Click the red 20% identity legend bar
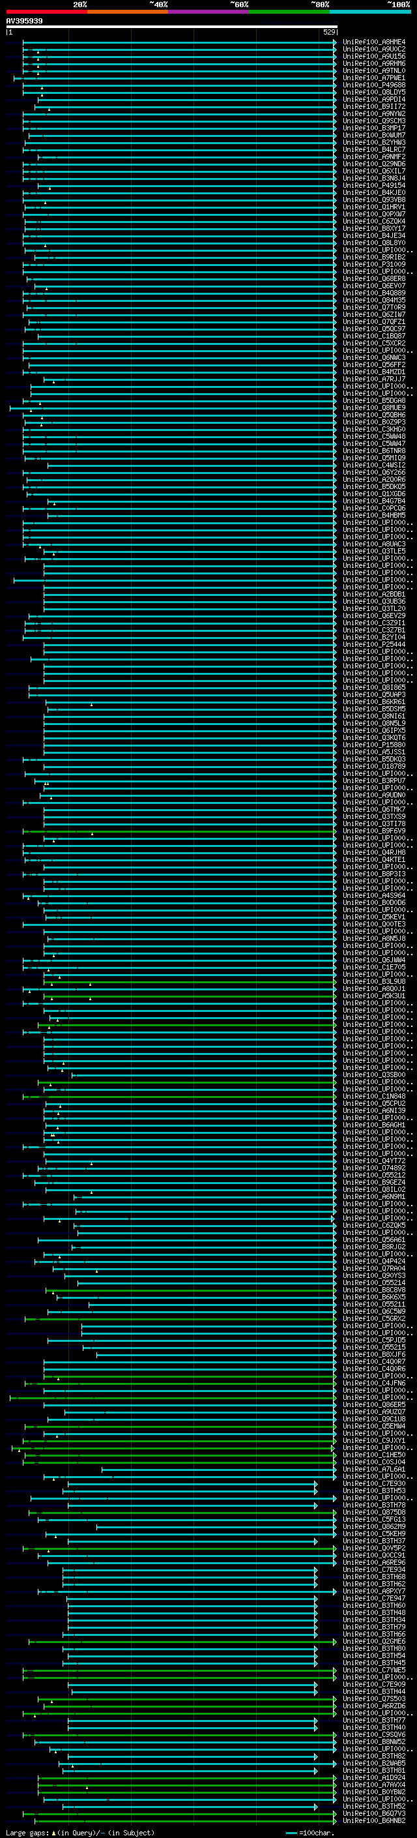Viewport: 417px width, 1838px height. [x=46, y=12]
